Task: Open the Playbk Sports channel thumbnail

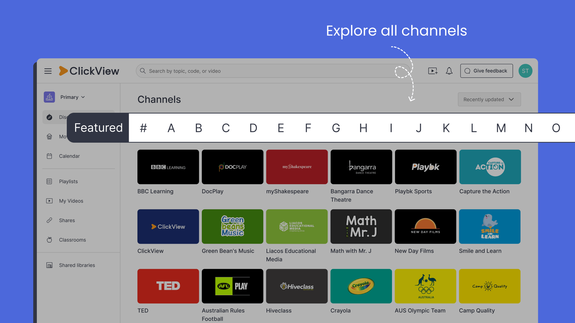Action: point(426,167)
